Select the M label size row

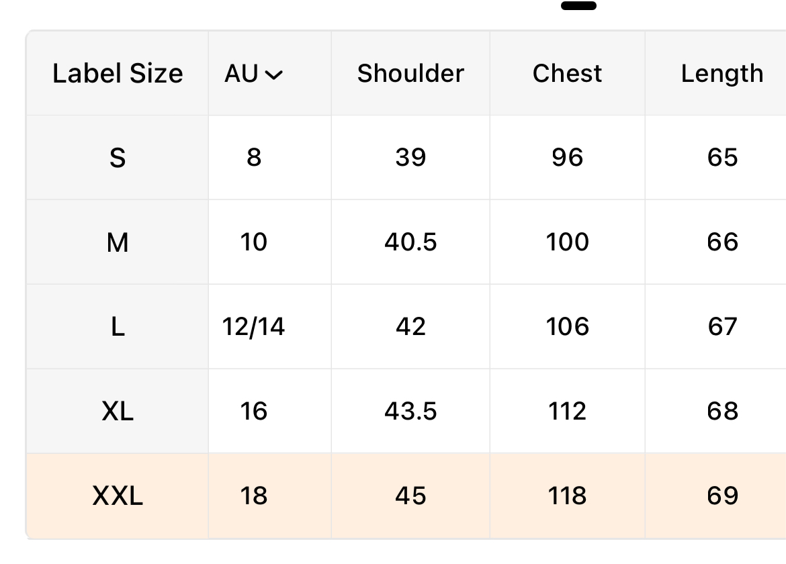click(118, 242)
